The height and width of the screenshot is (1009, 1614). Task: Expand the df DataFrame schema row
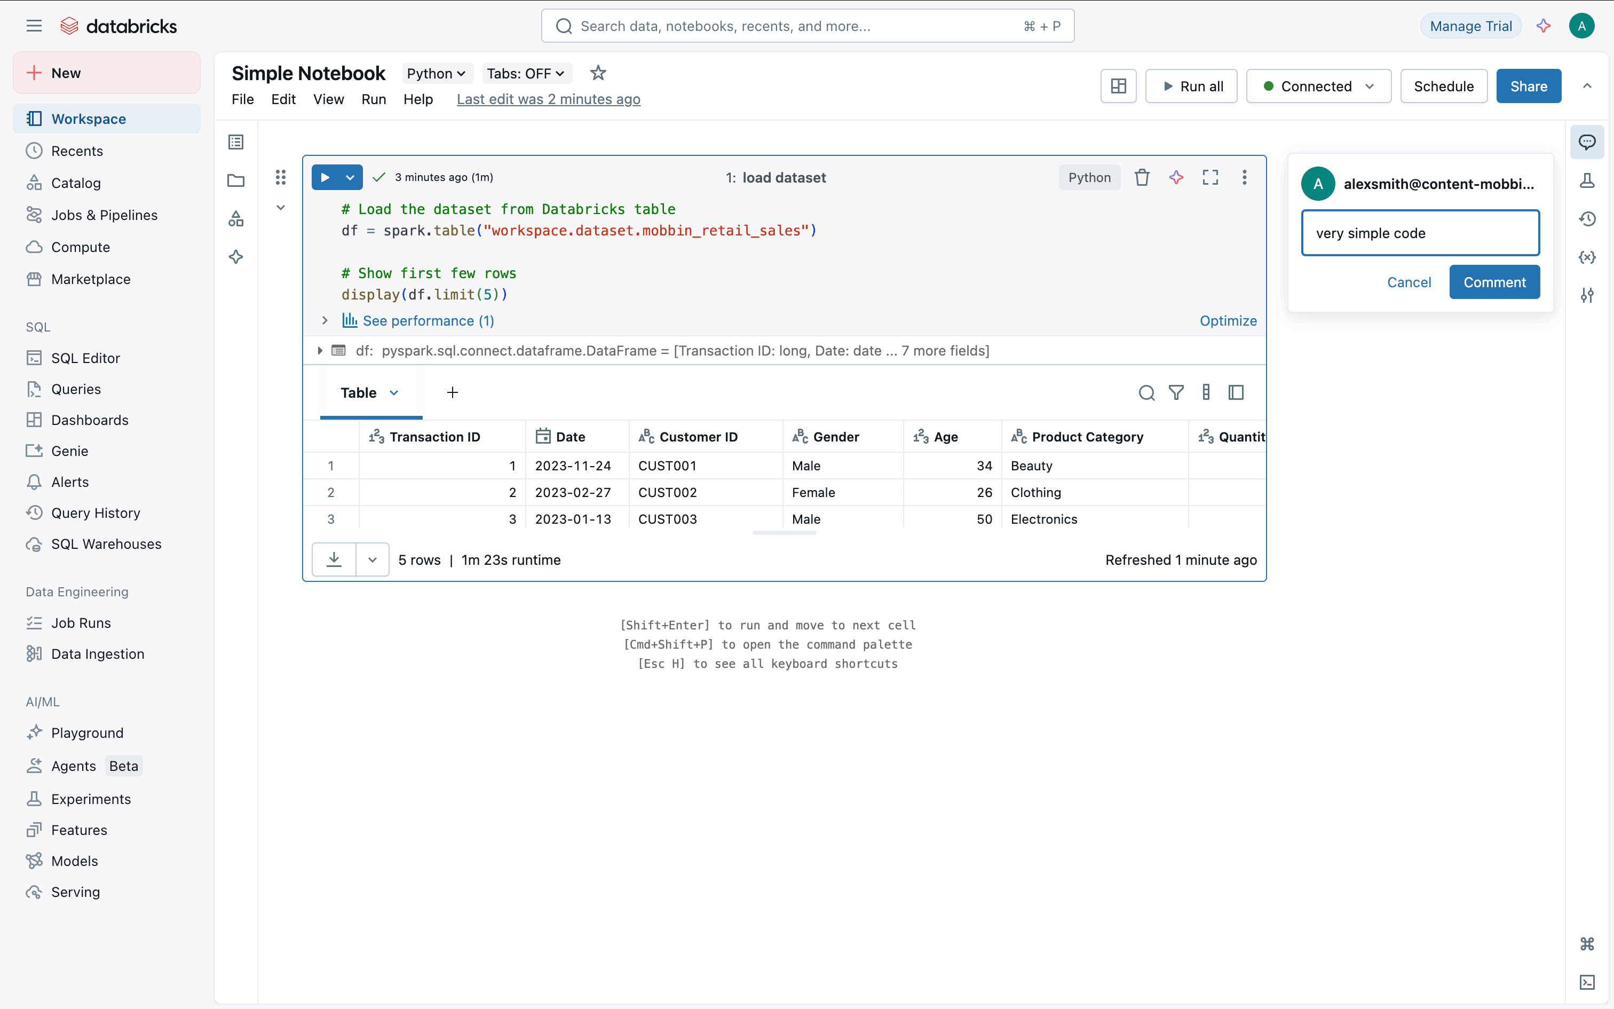(320, 350)
